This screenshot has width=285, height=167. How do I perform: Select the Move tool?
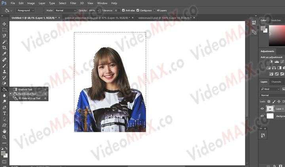pos(4,24)
